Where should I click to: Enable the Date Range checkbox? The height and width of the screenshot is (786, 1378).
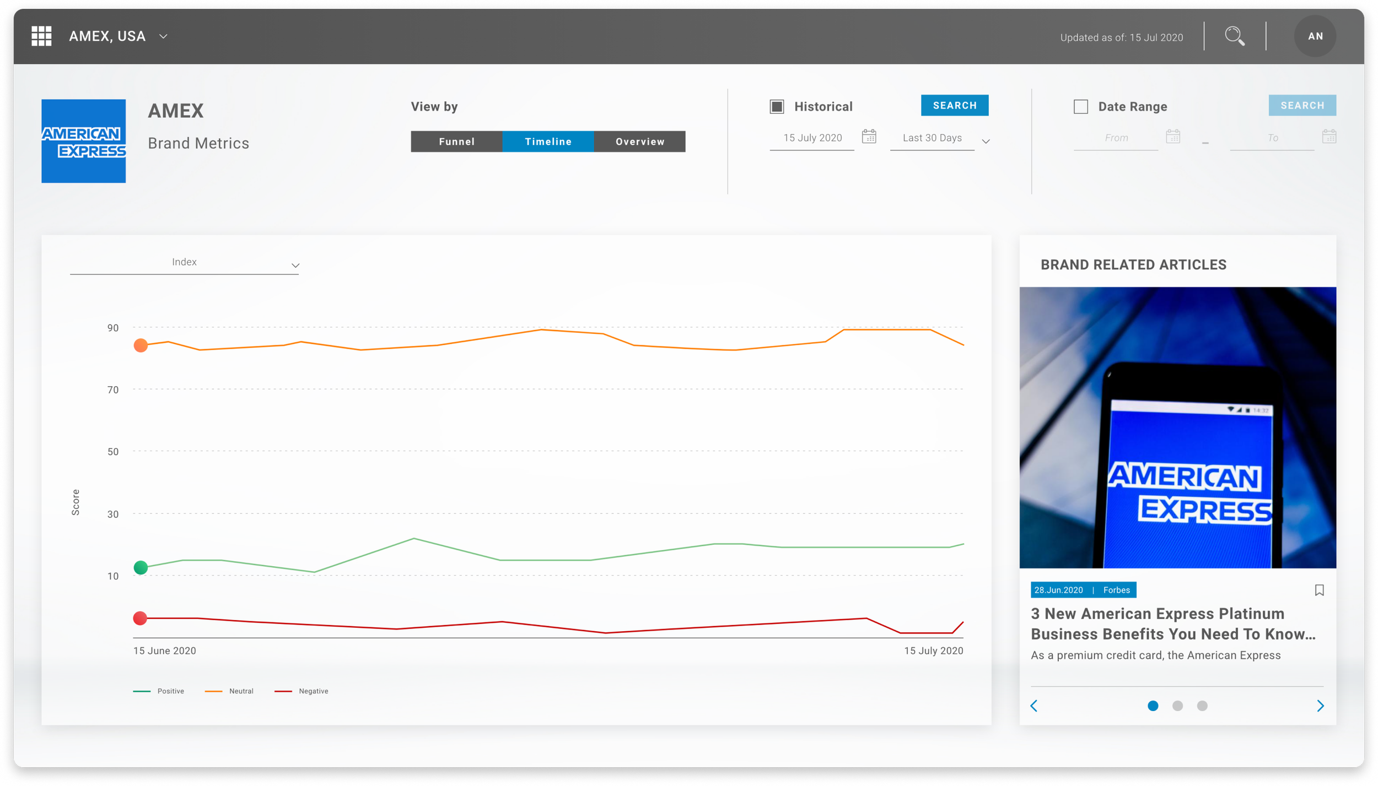[x=1080, y=106]
